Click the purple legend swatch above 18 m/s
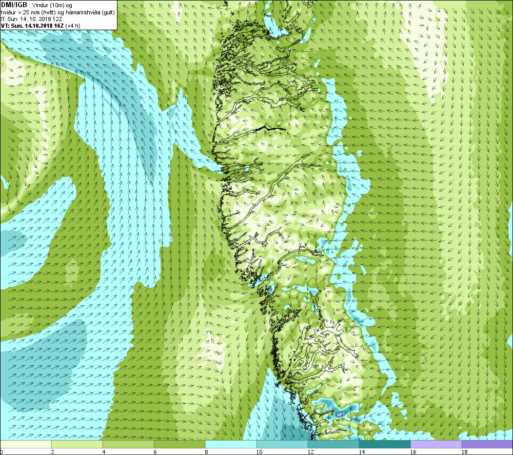The image size is (513, 455). click(x=487, y=444)
